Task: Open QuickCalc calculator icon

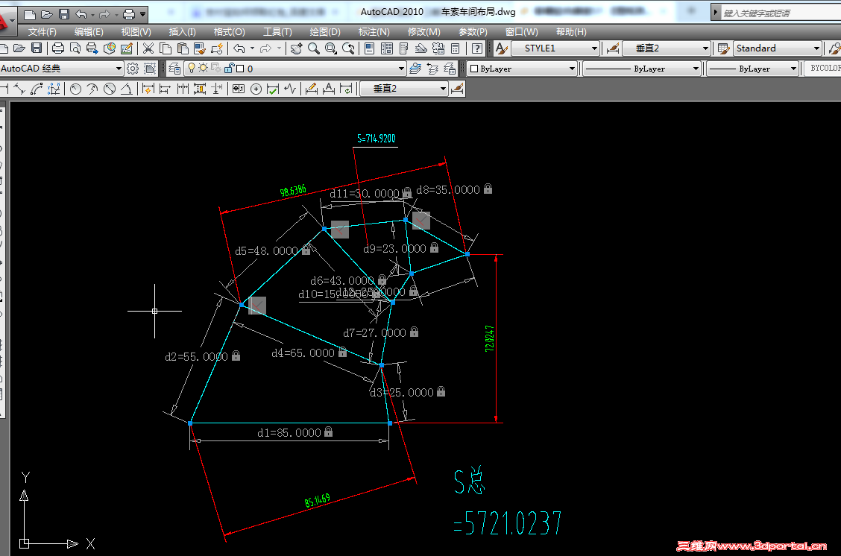Action: 456,48
